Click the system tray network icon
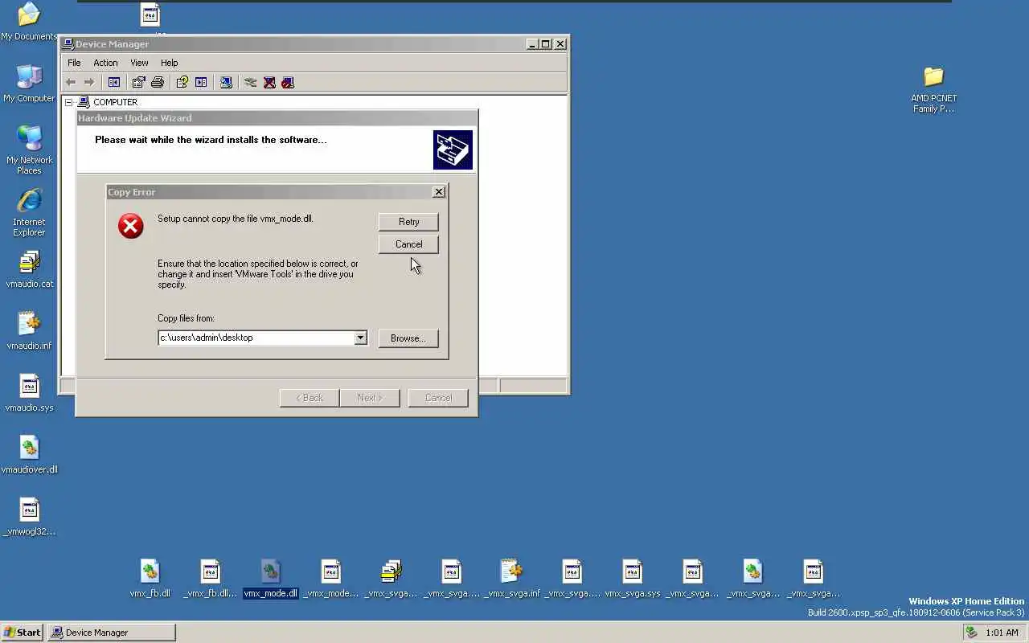The height and width of the screenshot is (643, 1029). coord(972,633)
